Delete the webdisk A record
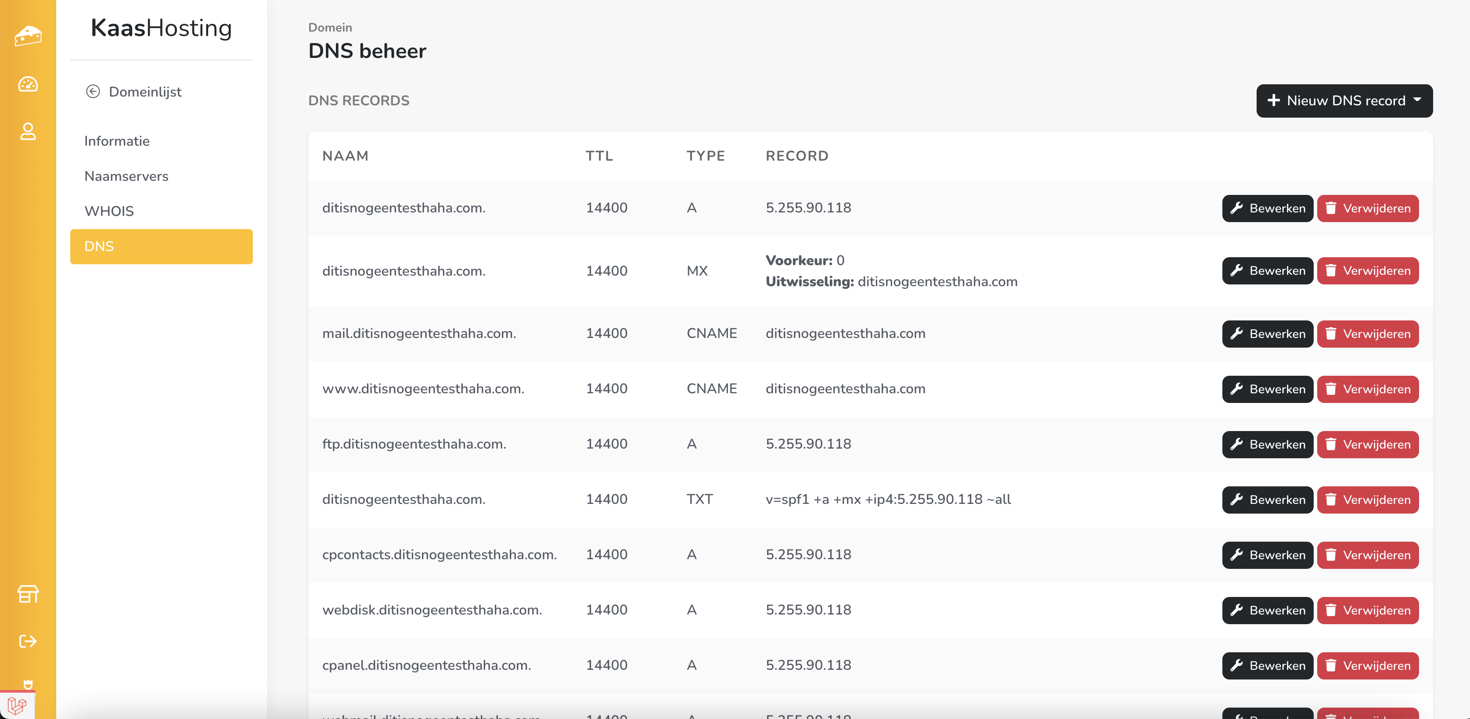Image resolution: width=1470 pixels, height=719 pixels. click(x=1367, y=611)
